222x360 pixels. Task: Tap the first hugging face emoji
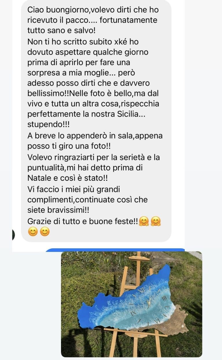(x=144, y=221)
